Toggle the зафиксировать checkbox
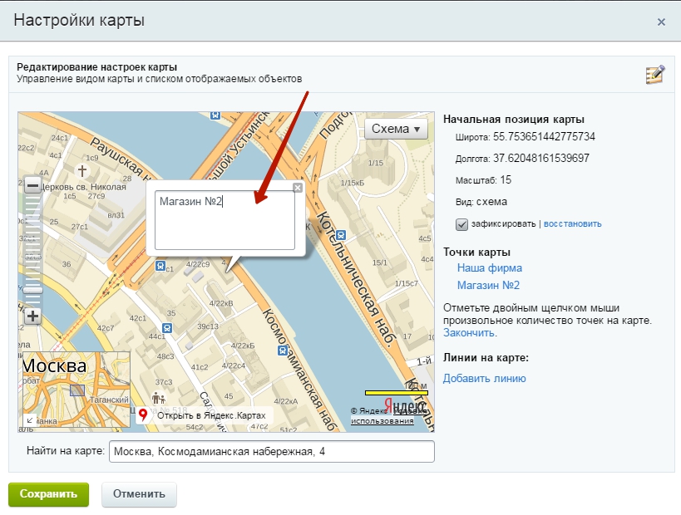 (461, 224)
